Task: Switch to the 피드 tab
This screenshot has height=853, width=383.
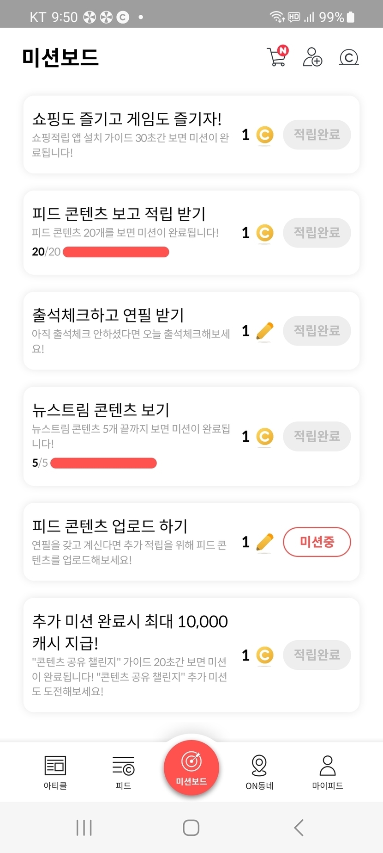Action: tap(123, 772)
